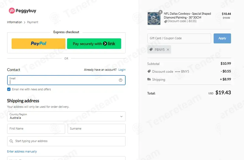Apply the coupon code
The width and height of the screenshot is (244, 160).
[222, 38]
